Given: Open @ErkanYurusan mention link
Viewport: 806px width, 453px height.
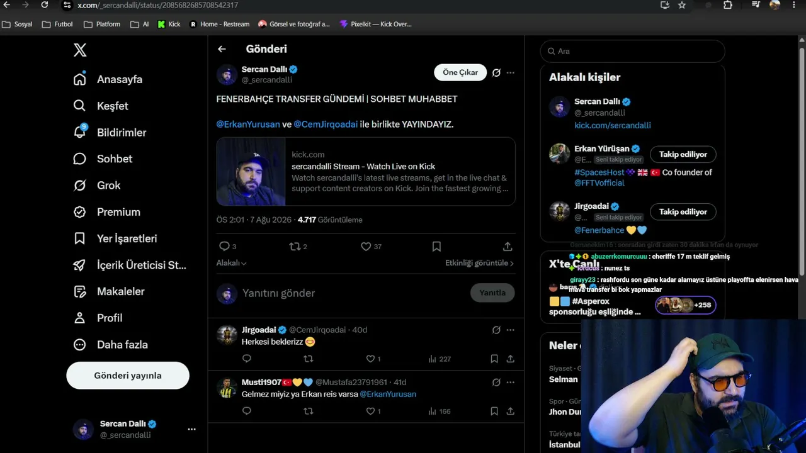Looking at the screenshot, I should (248, 124).
